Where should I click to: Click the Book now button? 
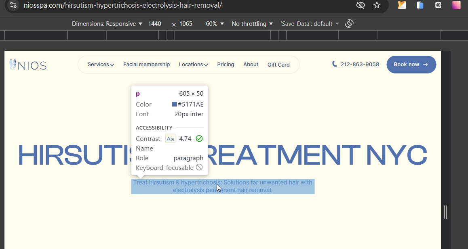click(411, 65)
